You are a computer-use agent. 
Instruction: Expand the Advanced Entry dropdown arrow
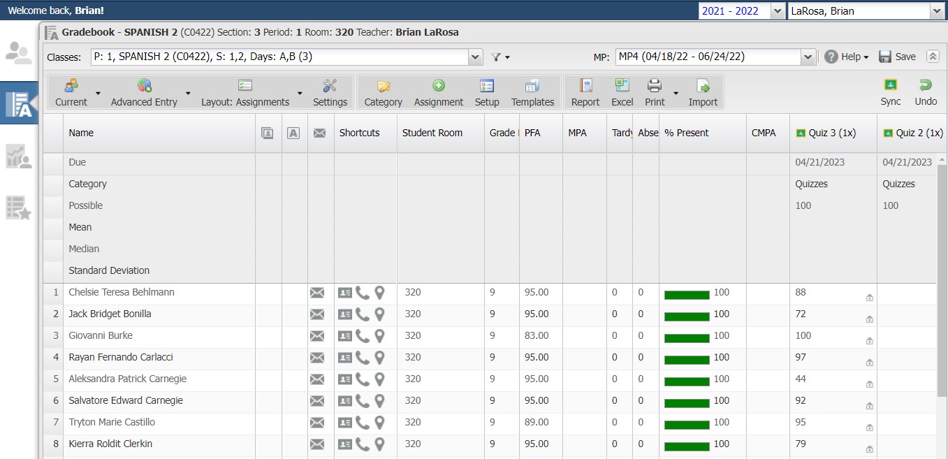coord(188,93)
